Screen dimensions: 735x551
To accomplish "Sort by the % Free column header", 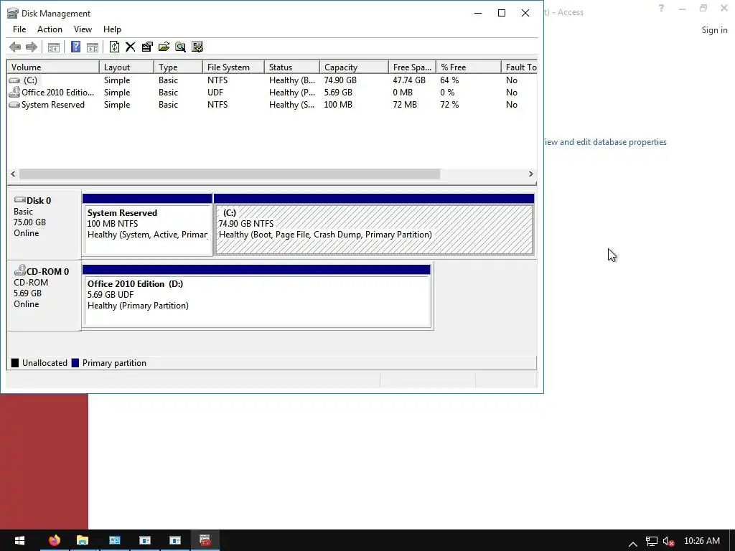I will tap(468, 67).
